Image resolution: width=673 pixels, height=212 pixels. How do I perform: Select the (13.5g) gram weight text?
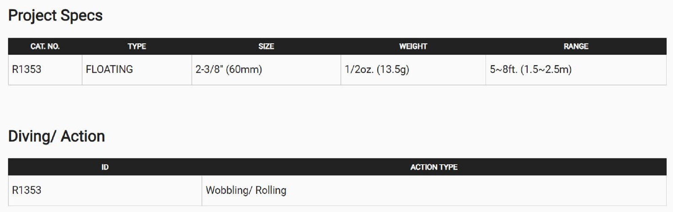(x=393, y=70)
